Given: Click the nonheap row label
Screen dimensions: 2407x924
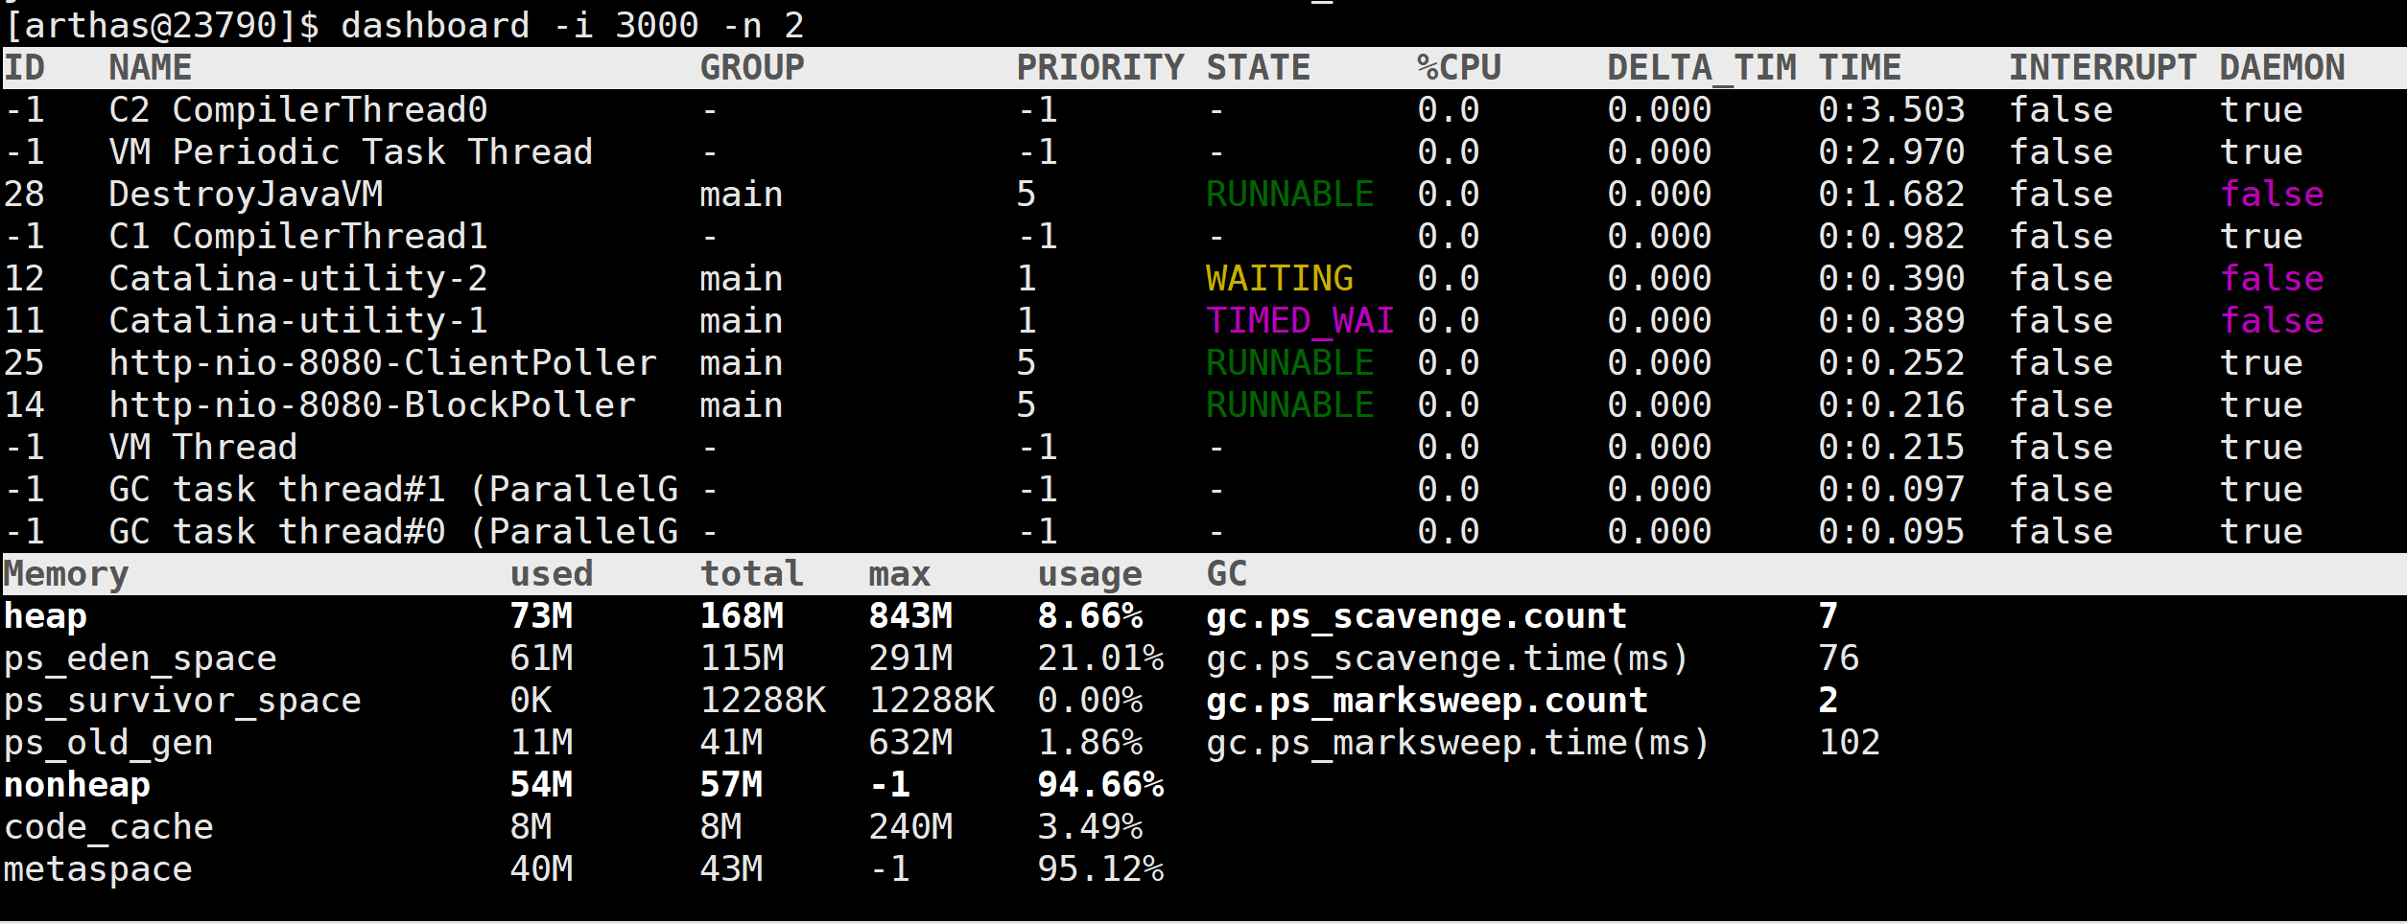Looking at the screenshot, I should (77, 784).
